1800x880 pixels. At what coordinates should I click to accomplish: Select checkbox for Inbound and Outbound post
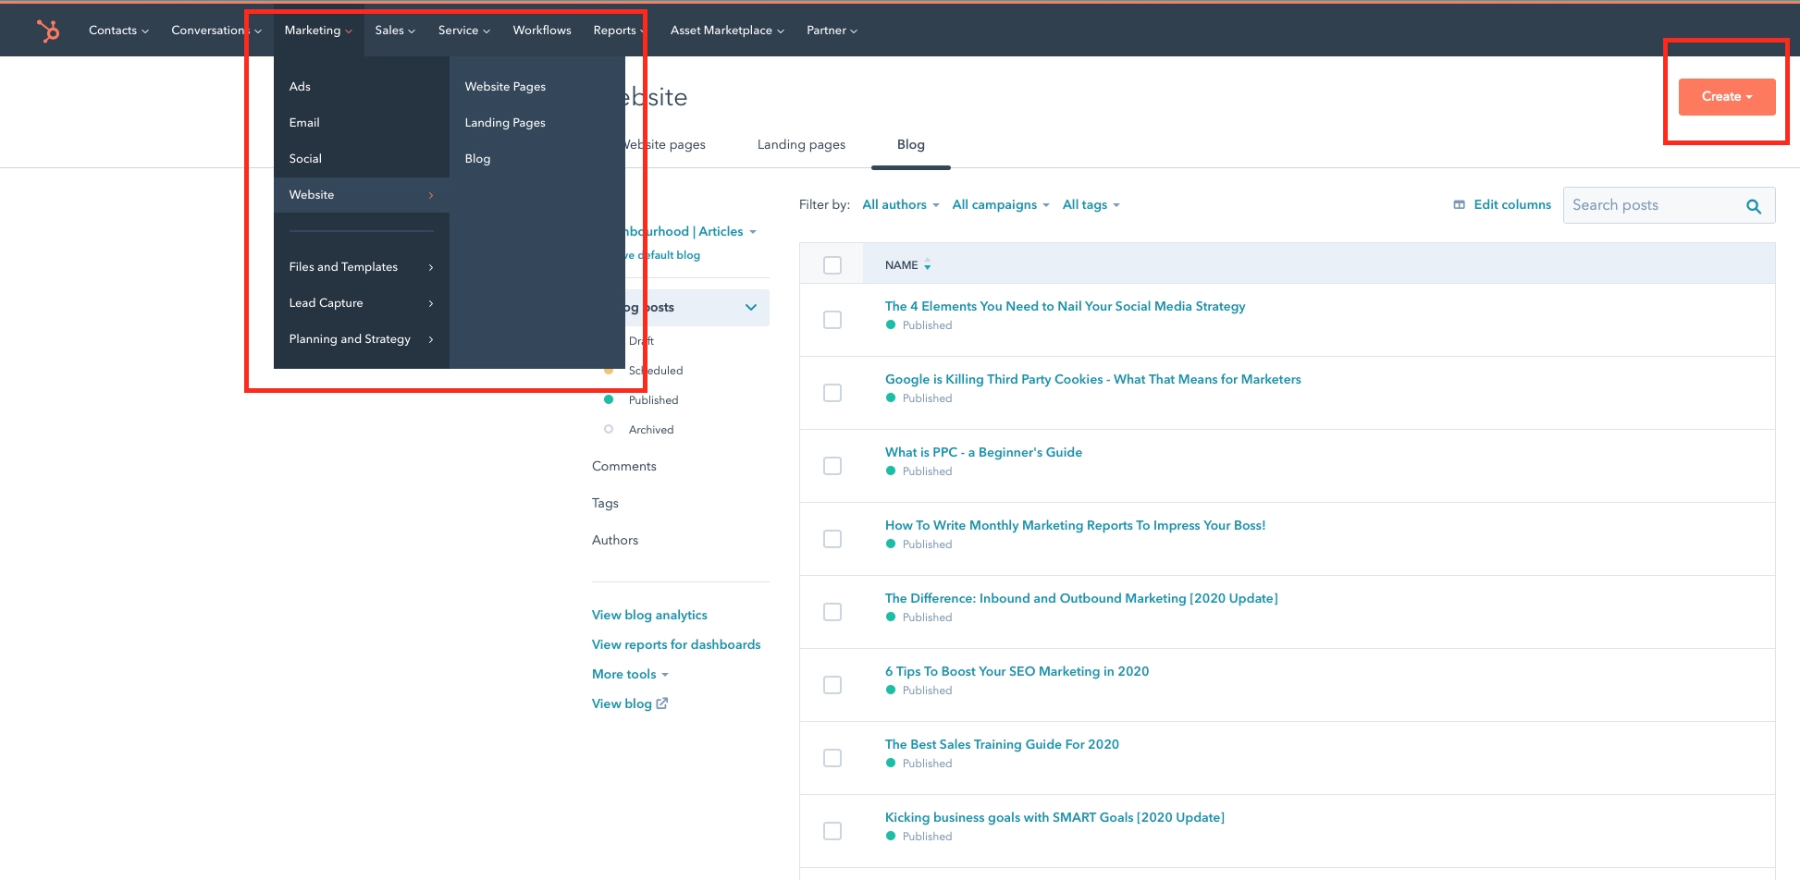[832, 612]
